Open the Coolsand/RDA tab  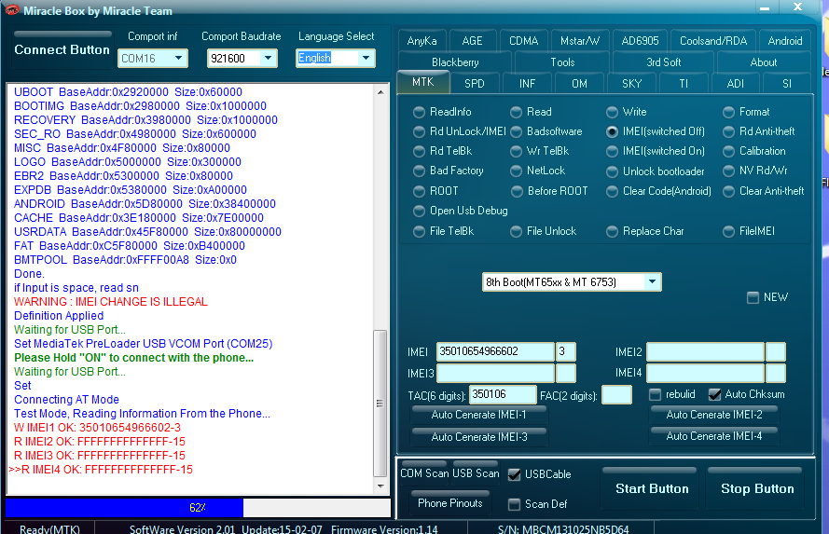713,41
